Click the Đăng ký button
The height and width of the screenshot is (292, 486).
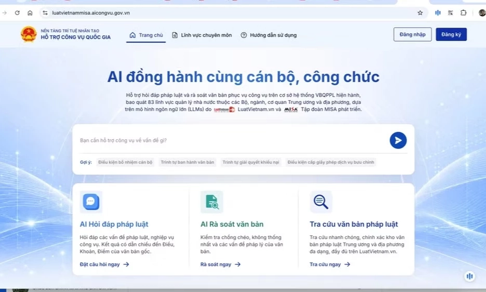(451, 34)
